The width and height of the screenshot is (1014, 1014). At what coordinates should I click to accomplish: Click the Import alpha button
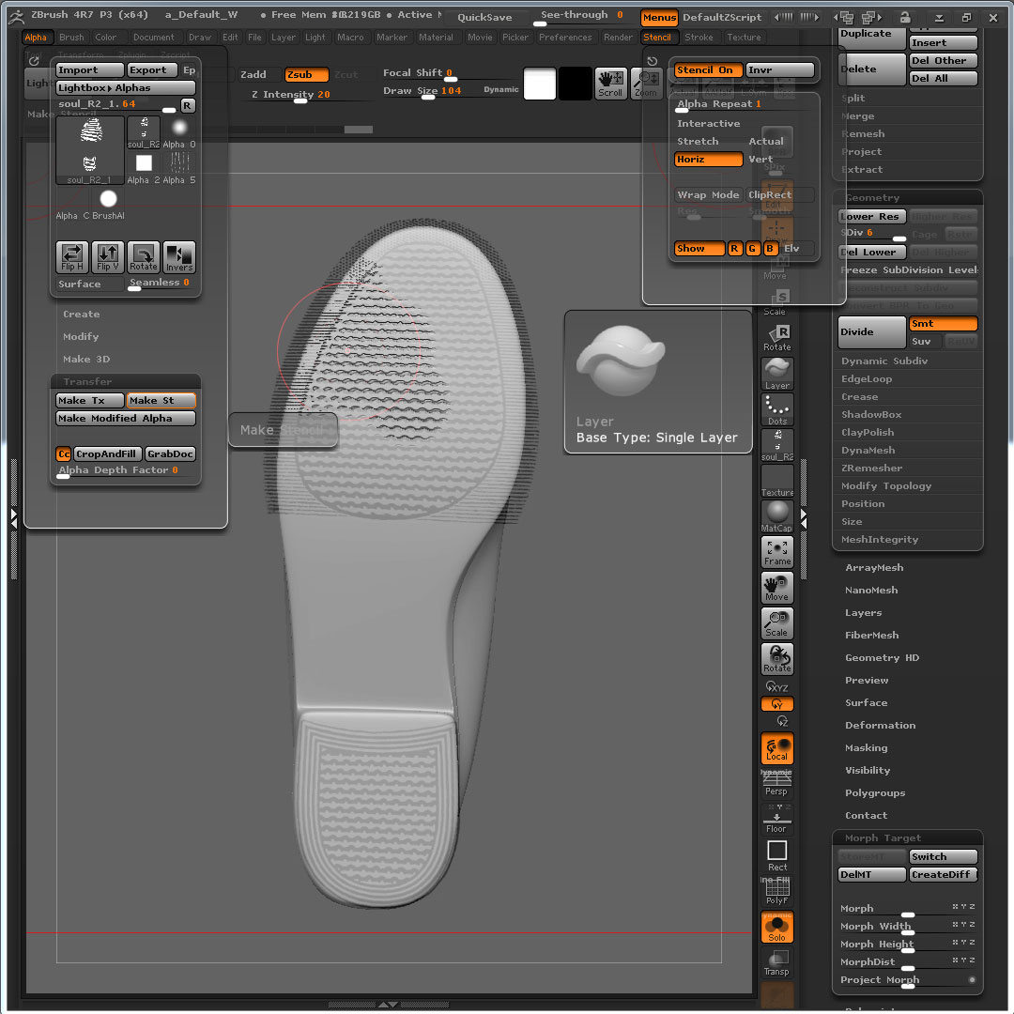pos(90,69)
